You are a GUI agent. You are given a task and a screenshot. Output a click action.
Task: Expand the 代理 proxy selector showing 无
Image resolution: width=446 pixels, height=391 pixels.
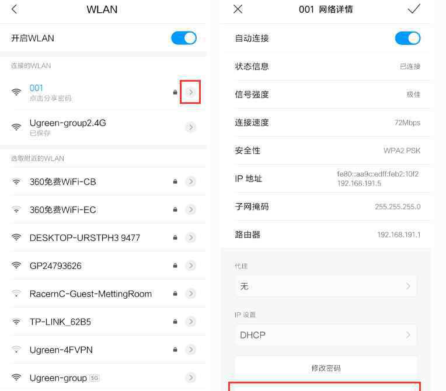pos(326,287)
